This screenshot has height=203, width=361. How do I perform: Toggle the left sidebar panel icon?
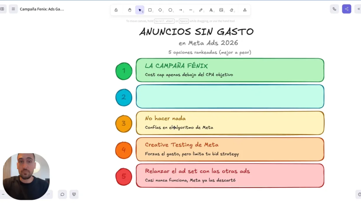2,9
